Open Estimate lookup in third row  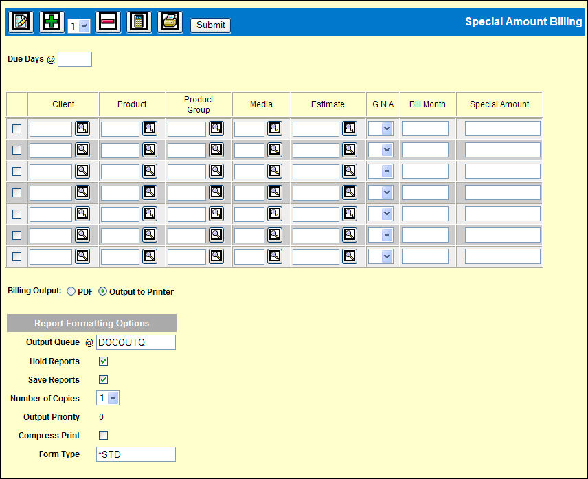(x=350, y=171)
